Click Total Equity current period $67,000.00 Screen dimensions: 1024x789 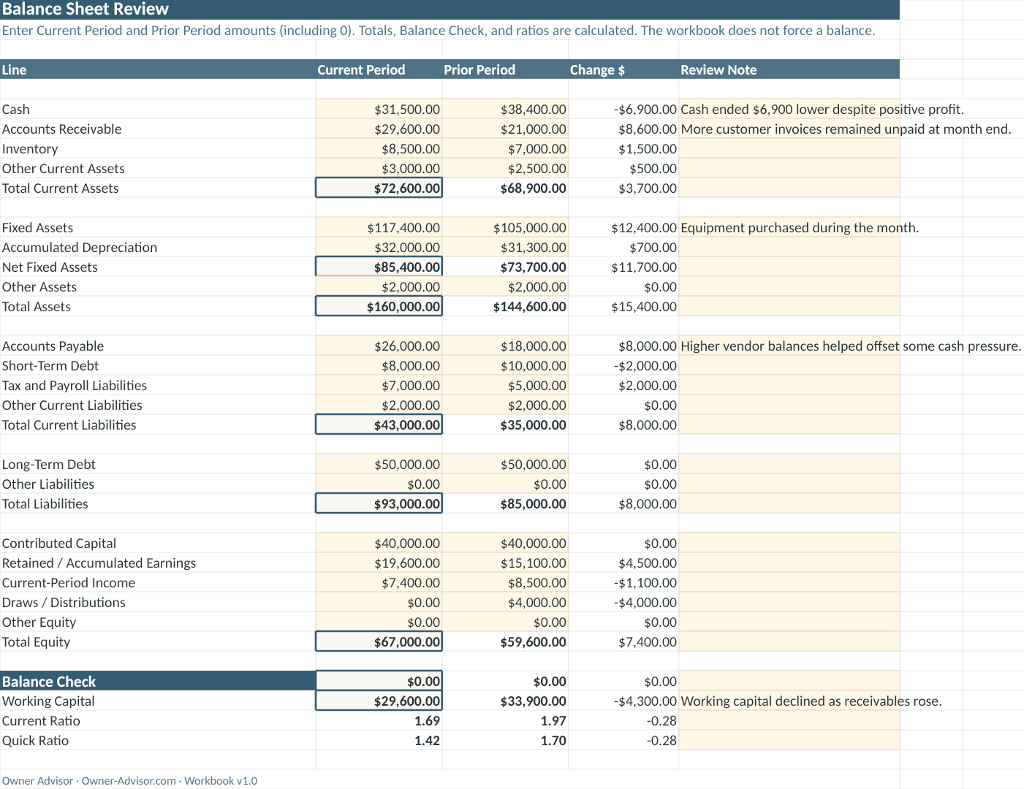pos(379,641)
